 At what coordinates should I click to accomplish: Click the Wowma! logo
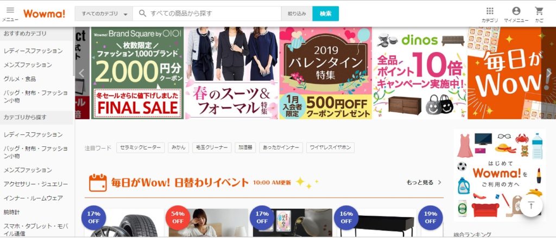point(45,14)
